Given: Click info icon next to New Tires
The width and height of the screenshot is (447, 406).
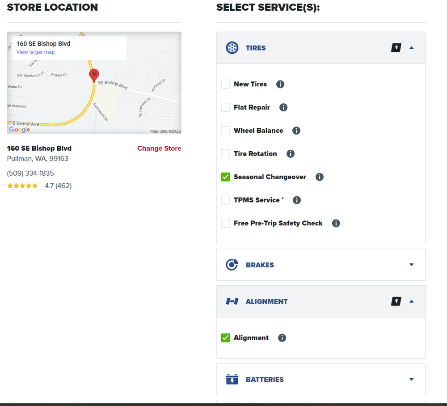Looking at the screenshot, I should tap(280, 84).
